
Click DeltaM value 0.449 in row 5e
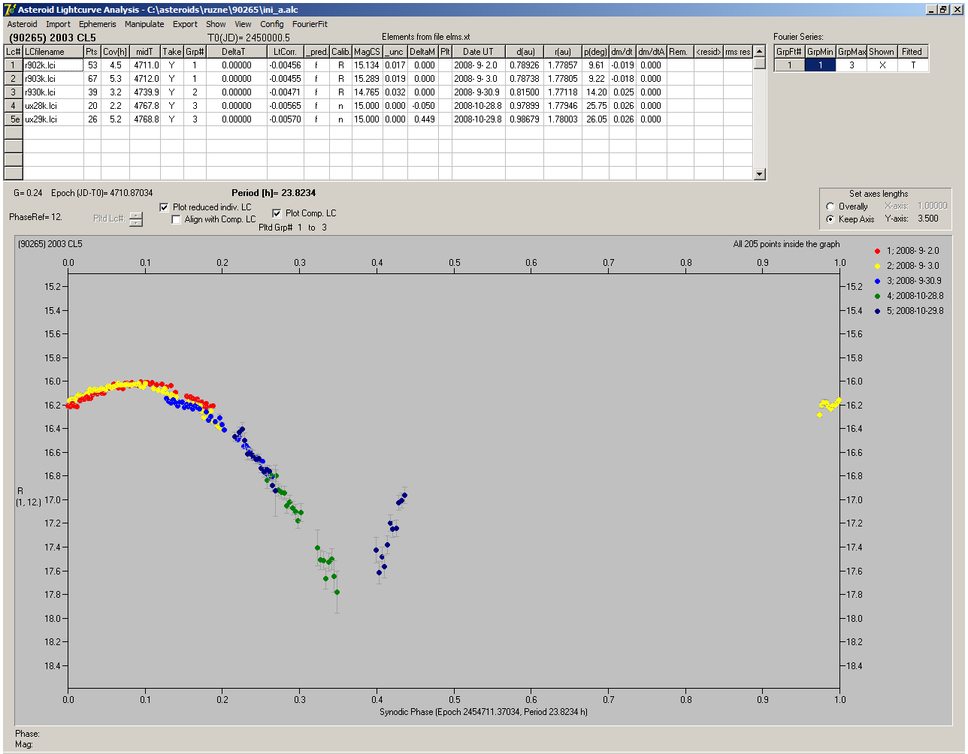(x=423, y=119)
